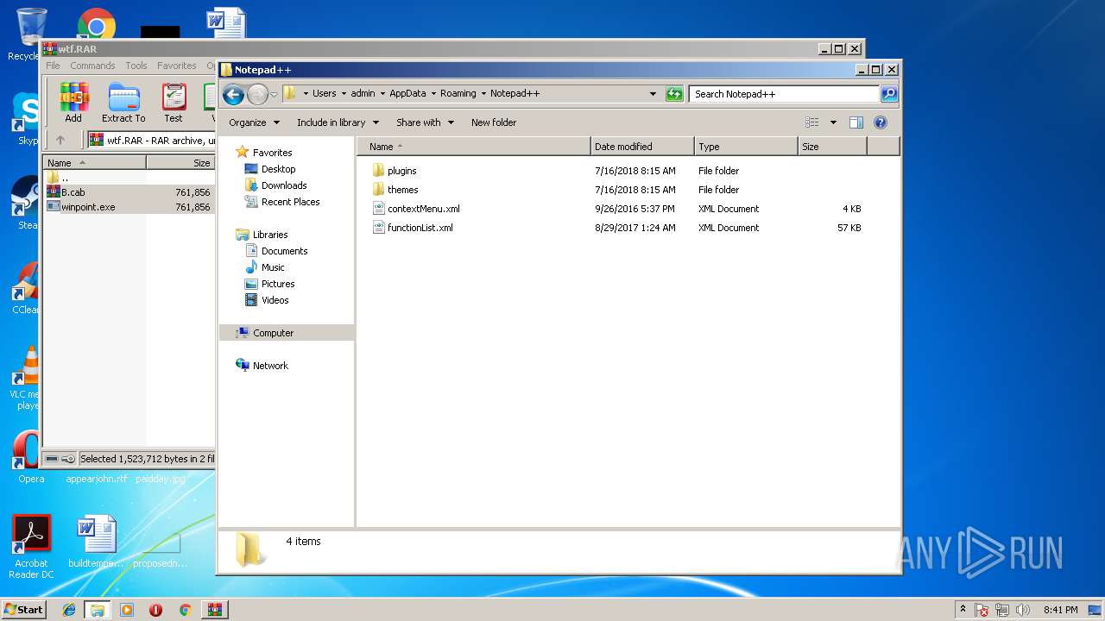Open Acrobat Reader DC desktop shortcut

click(x=32, y=547)
